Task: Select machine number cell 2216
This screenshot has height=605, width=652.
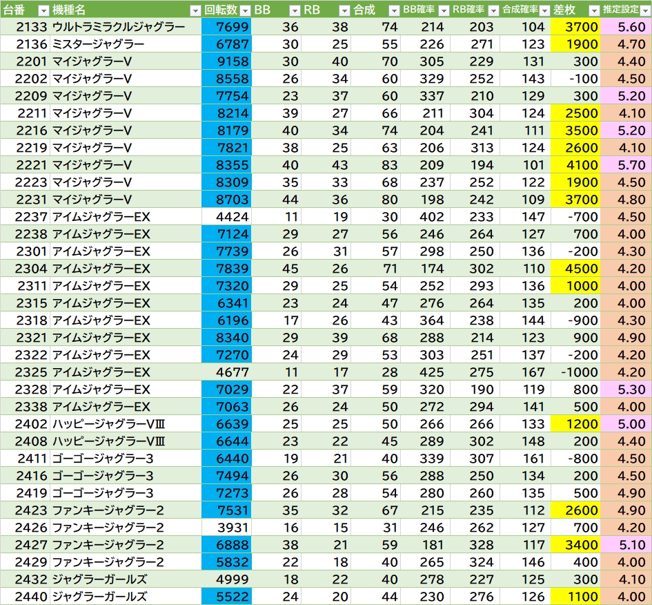Action: pos(26,131)
